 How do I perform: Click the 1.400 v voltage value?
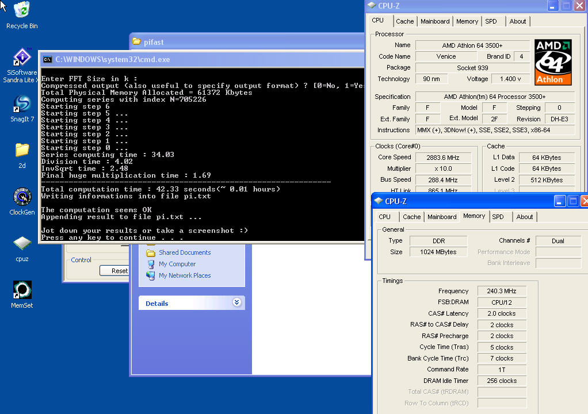(510, 79)
